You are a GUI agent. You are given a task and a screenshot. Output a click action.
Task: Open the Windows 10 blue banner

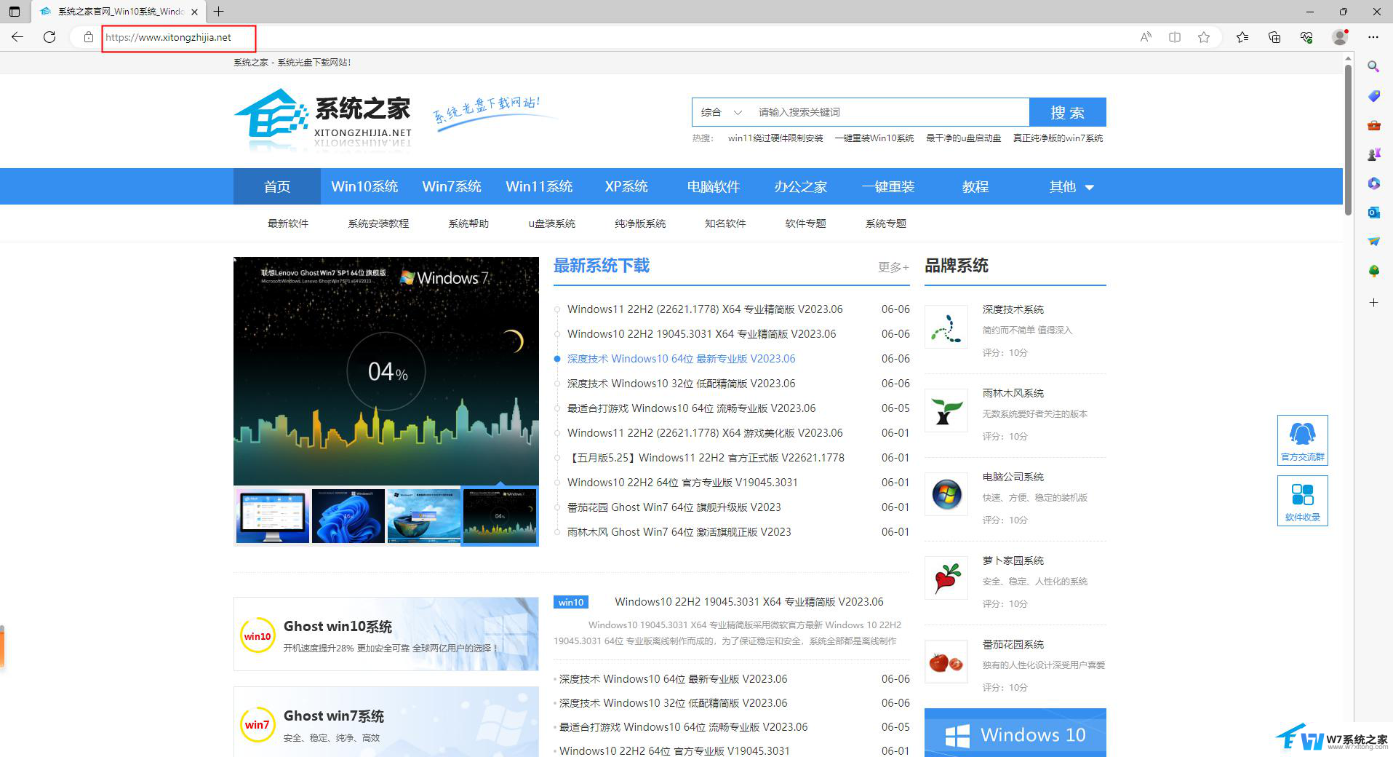pos(1015,733)
